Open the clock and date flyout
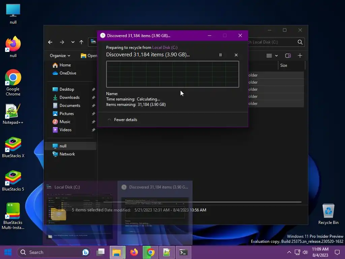The width and height of the screenshot is (345, 259). tap(320, 252)
